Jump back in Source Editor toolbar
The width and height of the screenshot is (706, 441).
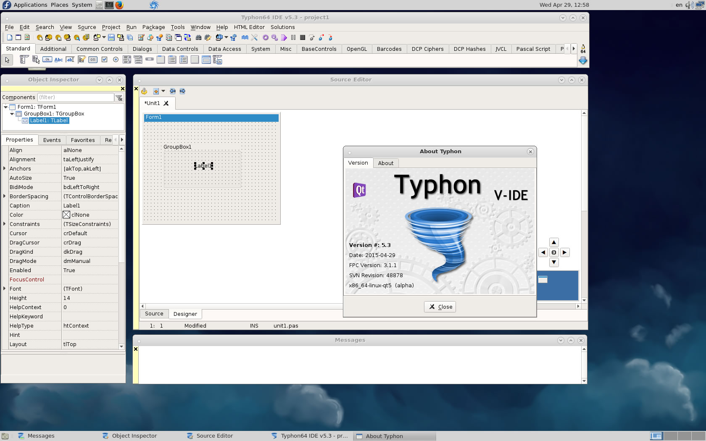pos(173,91)
